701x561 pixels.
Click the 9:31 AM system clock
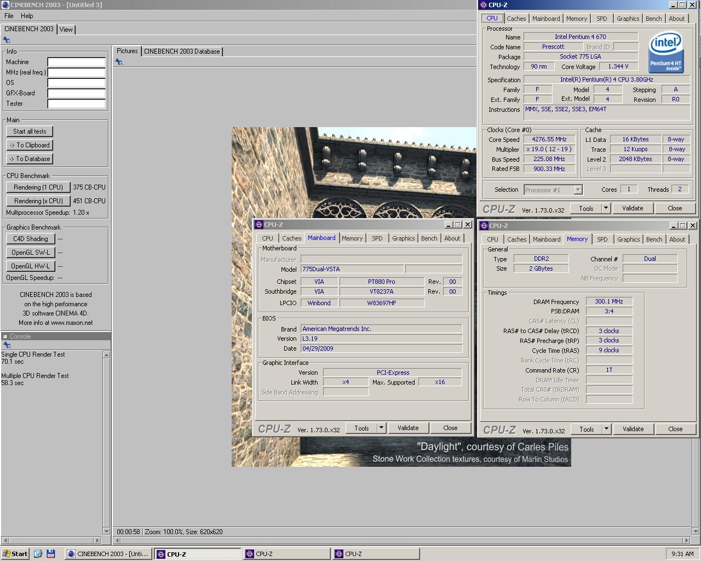(x=682, y=554)
